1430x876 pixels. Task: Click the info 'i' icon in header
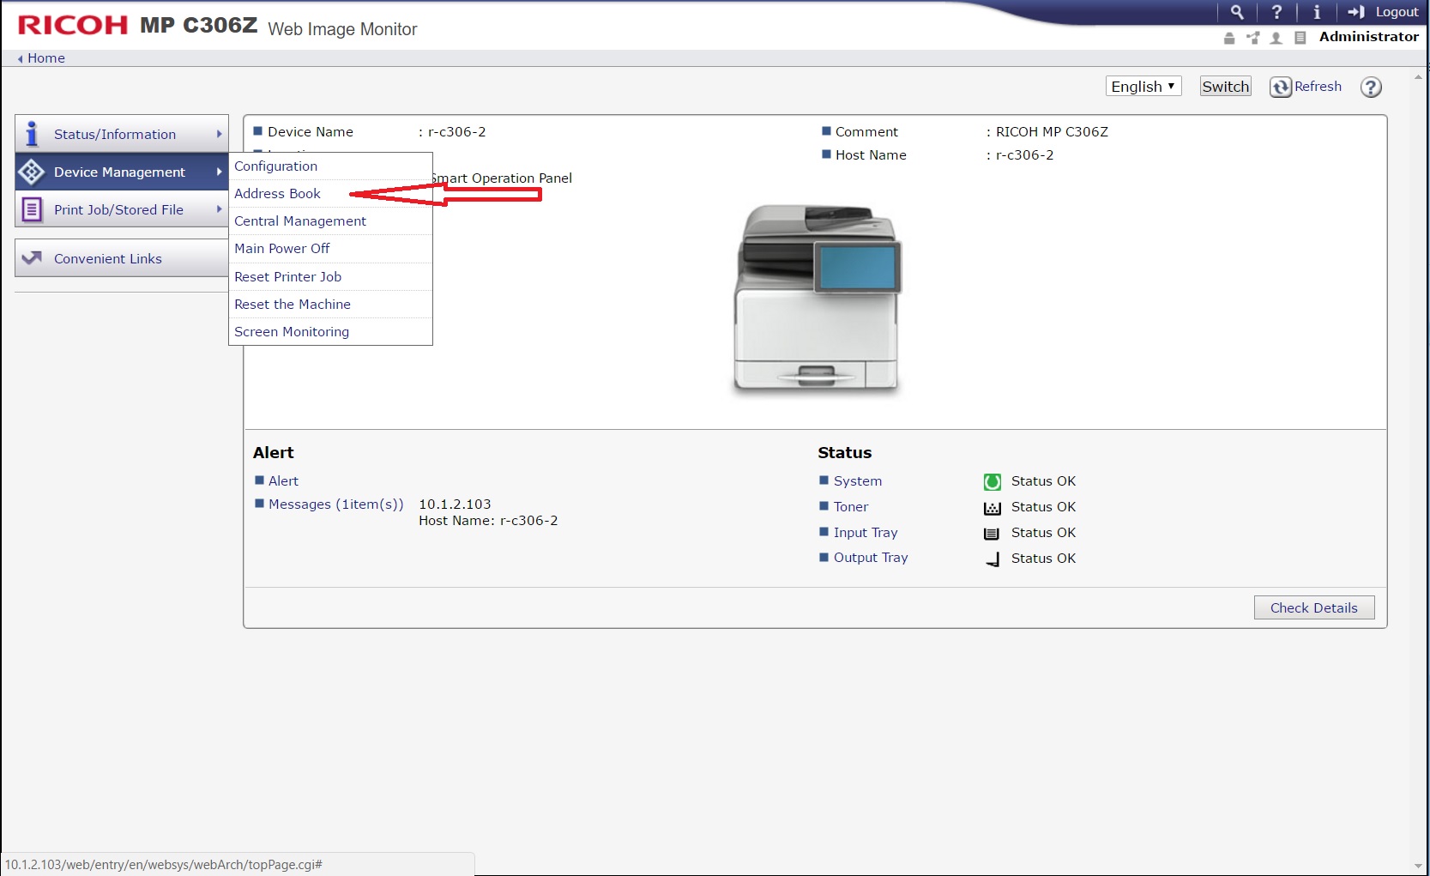1317,12
